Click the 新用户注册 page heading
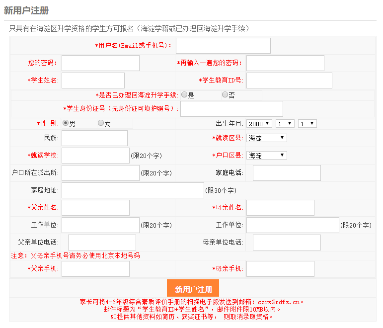383x328 pixels. pyautogui.click(x=26, y=10)
